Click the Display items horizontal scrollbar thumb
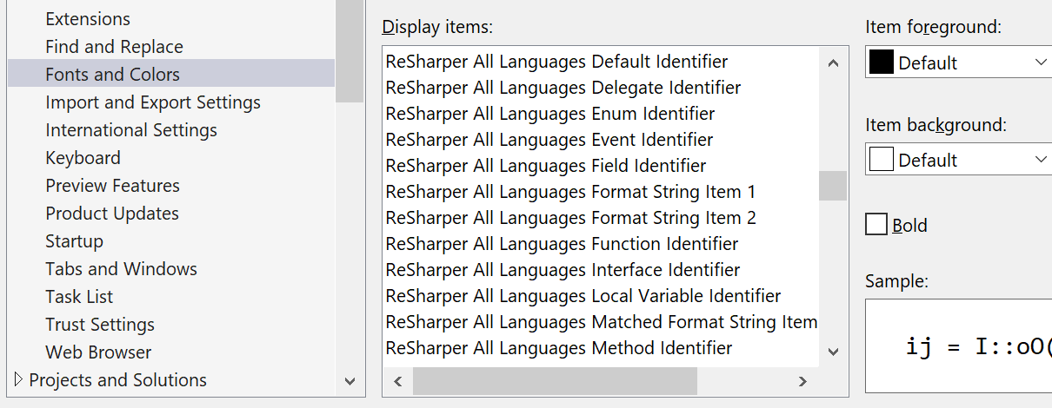The width and height of the screenshot is (1052, 408). pos(555,381)
